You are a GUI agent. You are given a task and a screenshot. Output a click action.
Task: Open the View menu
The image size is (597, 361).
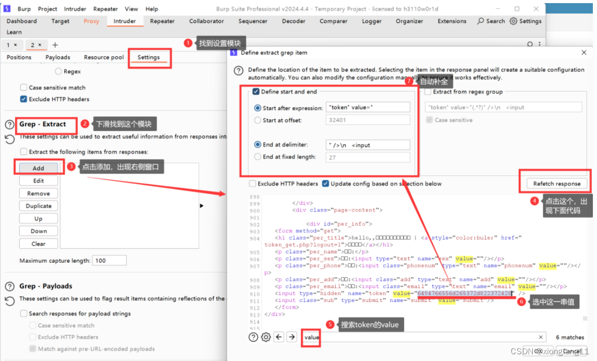(x=131, y=9)
